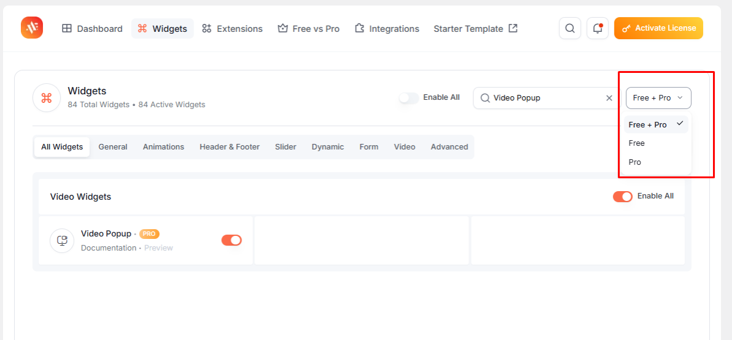Viewport: 732px width, 340px height.
Task: Click the PRO badge on Video Popup
Action: tap(150, 233)
